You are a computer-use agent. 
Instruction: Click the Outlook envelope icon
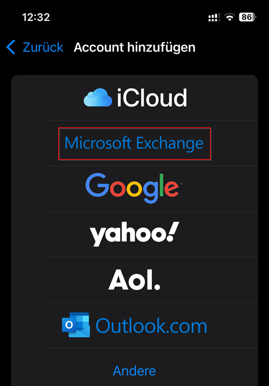76,325
